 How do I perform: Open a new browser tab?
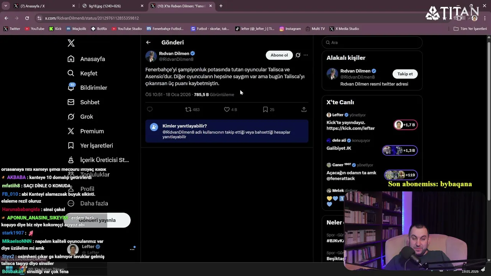(x=221, y=6)
